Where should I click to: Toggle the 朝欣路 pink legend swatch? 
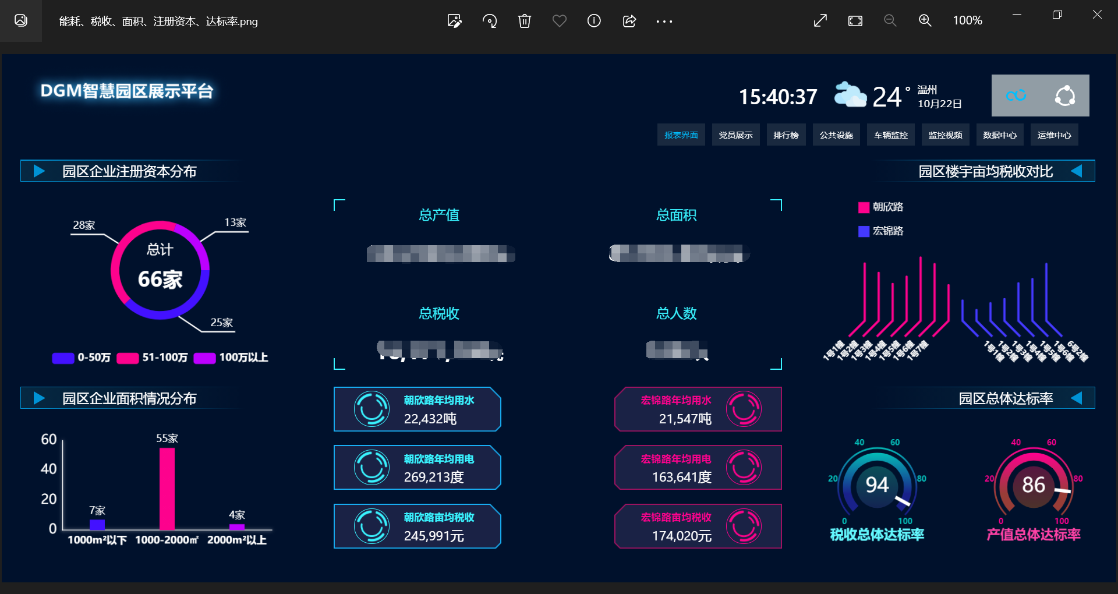click(x=864, y=207)
